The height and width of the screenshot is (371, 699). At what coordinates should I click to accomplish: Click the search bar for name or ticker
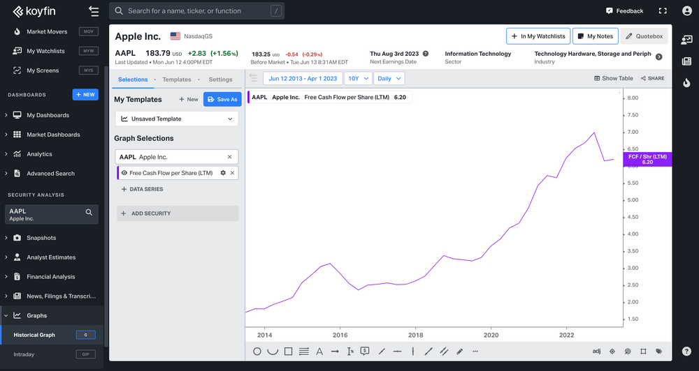196,11
